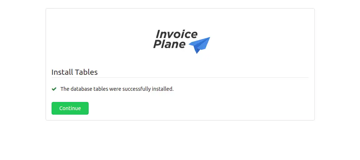Click the word Install in the heading

62,72
